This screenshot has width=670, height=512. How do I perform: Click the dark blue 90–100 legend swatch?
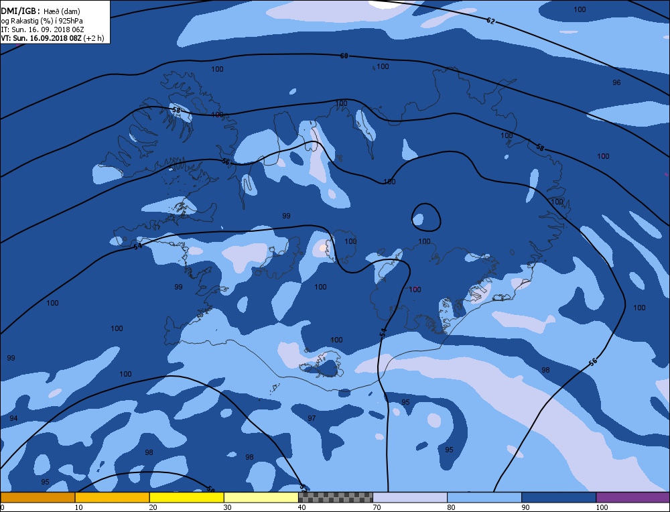pos(559,497)
